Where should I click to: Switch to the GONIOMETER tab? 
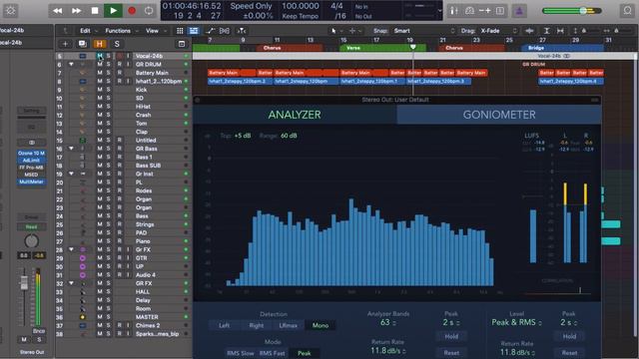(499, 115)
